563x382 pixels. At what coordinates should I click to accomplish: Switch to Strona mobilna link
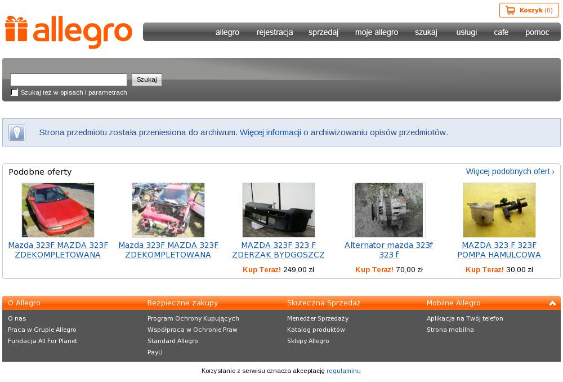[450, 330]
